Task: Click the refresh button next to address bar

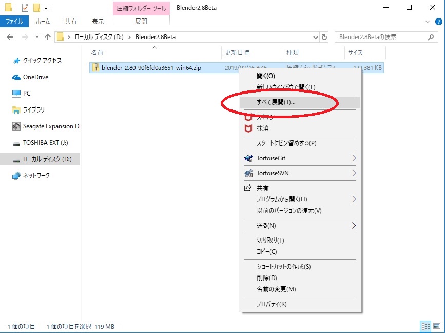Action: click(x=324, y=37)
